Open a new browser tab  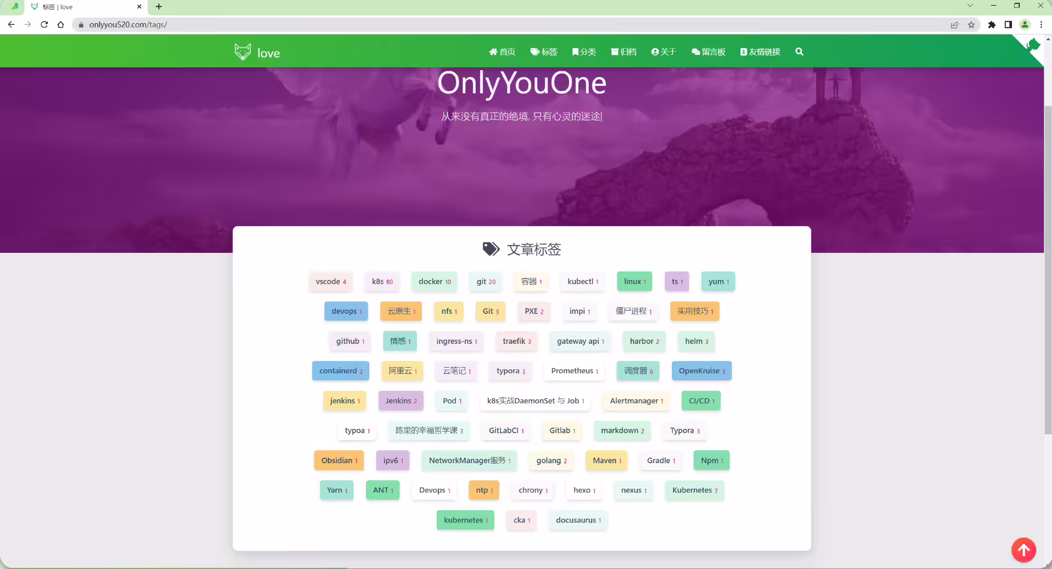click(159, 7)
